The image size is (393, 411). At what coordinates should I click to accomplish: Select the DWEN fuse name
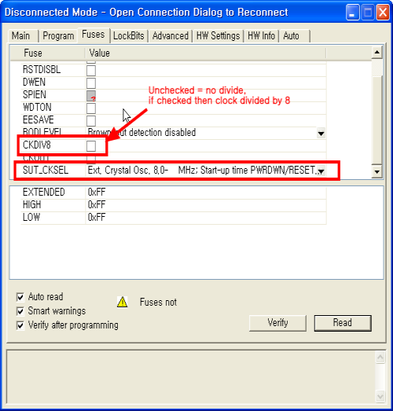34,83
